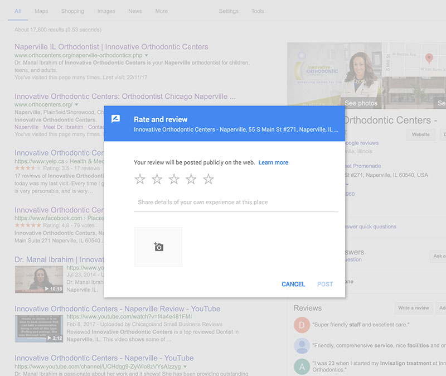
Task: Switch to the All search tab
Action: click(18, 11)
